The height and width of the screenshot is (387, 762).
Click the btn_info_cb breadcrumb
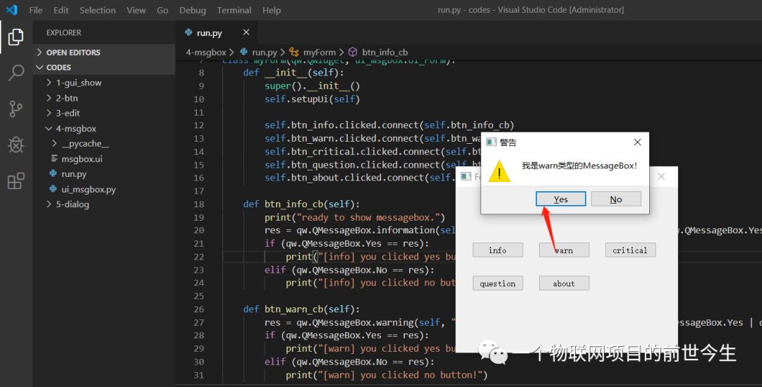tap(385, 52)
